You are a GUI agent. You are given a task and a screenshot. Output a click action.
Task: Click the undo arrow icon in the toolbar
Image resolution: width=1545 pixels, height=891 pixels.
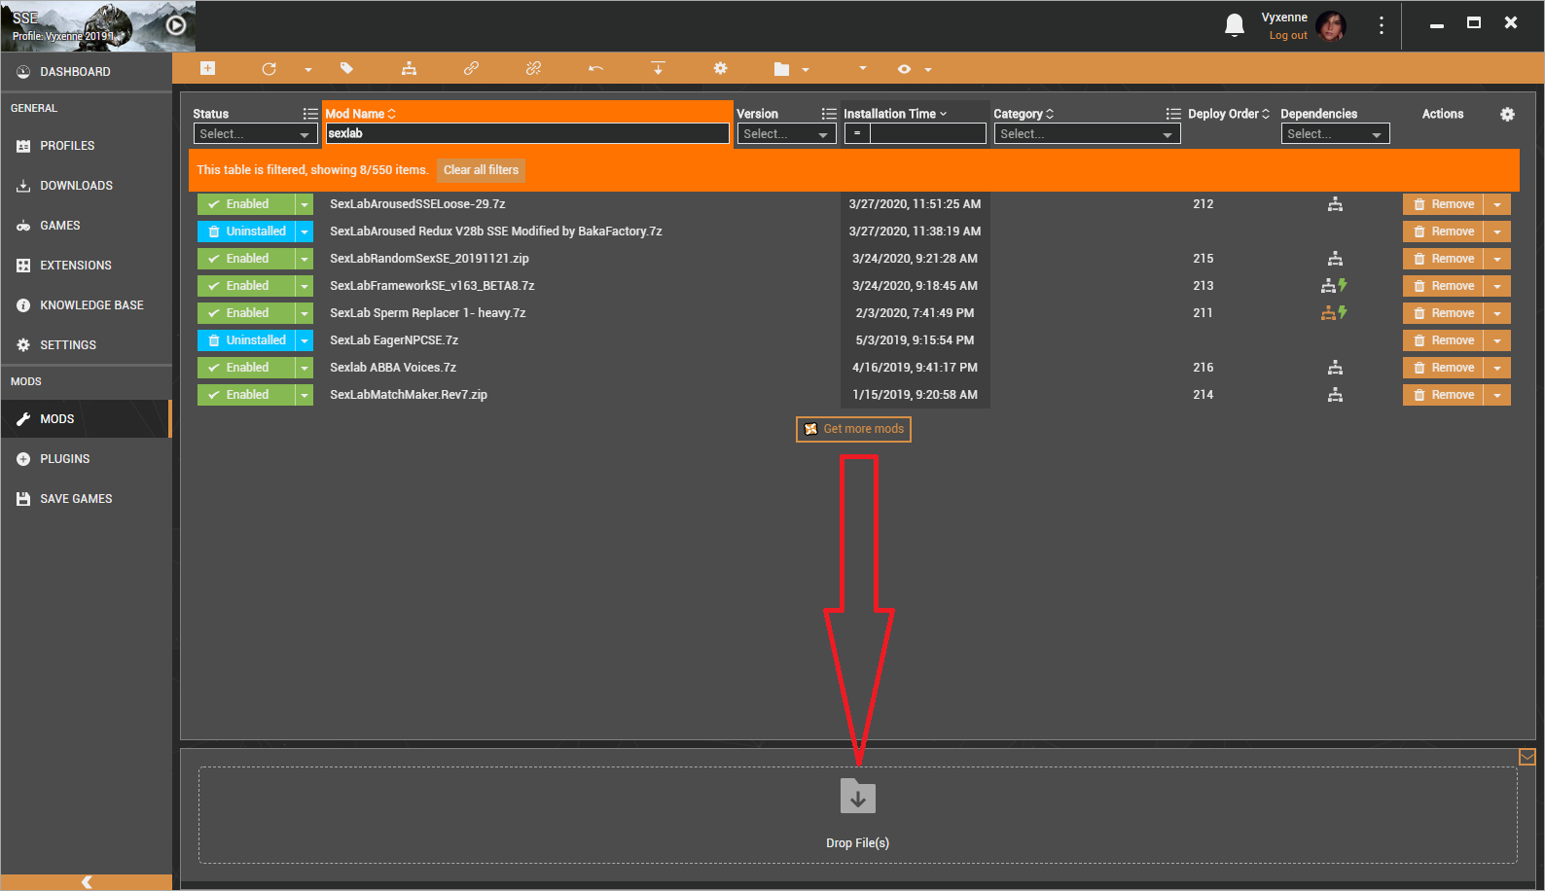(x=595, y=68)
